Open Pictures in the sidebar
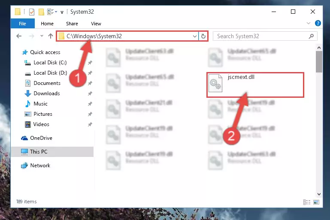 [x=38, y=114]
